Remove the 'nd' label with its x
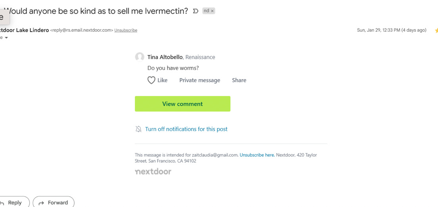 [212, 11]
